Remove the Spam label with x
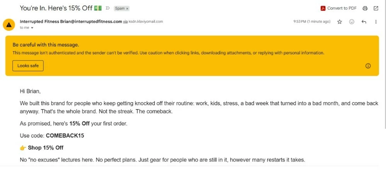The width and height of the screenshot is (386, 170). [127, 8]
